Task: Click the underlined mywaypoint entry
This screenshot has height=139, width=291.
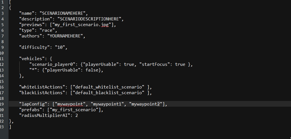Action: click(70, 104)
